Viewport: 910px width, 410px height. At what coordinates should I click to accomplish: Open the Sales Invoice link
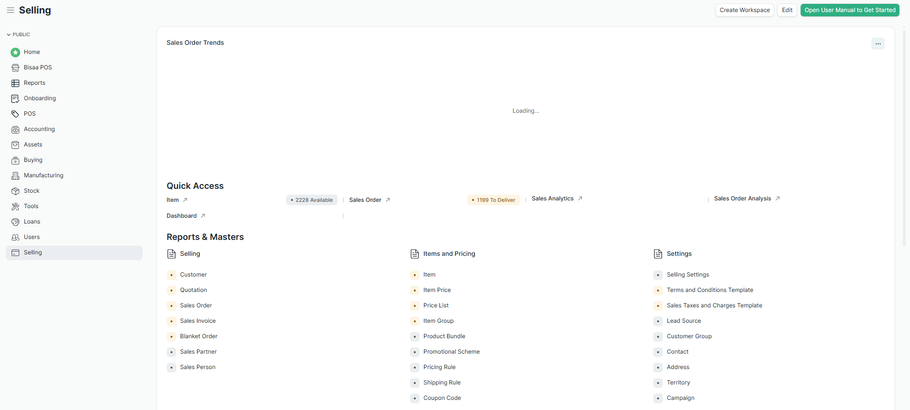coord(198,321)
